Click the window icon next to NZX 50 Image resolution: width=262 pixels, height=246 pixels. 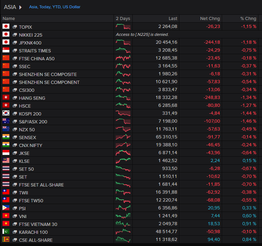click(15, 129)
